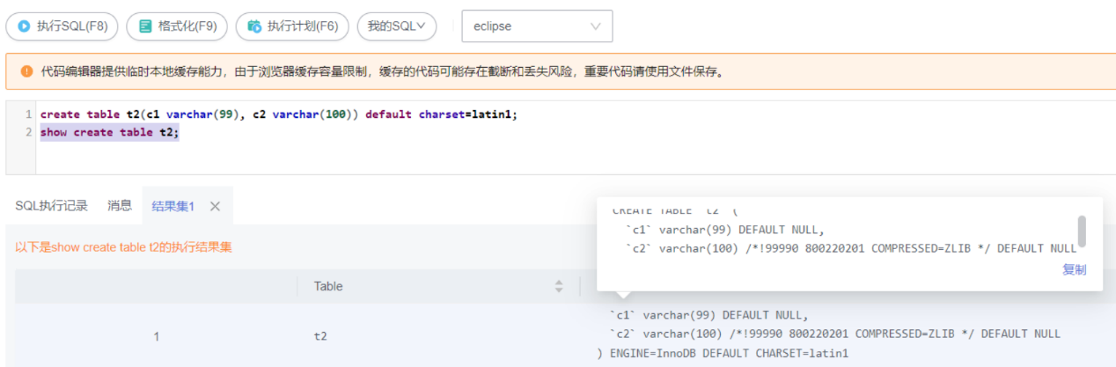Click the show create table t2 line
Screen dimensions: 1116x367
click(x=109, y=132)
